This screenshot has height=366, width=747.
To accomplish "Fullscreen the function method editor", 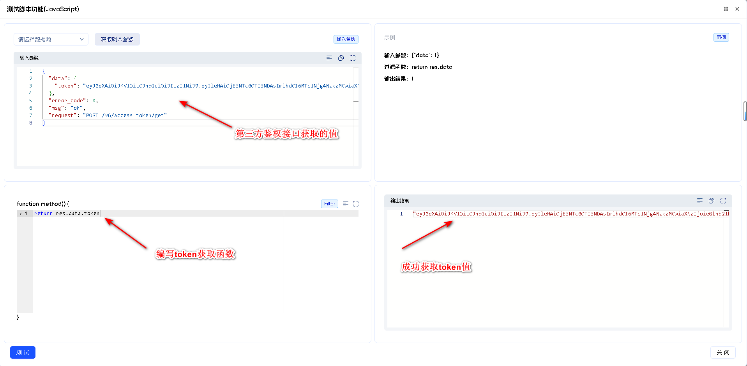I will tap(356, 204).
